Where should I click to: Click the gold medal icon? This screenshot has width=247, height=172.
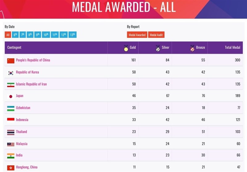point(126,48)
